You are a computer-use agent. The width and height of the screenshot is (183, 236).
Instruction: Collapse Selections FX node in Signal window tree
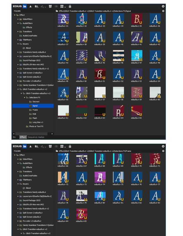24,98
